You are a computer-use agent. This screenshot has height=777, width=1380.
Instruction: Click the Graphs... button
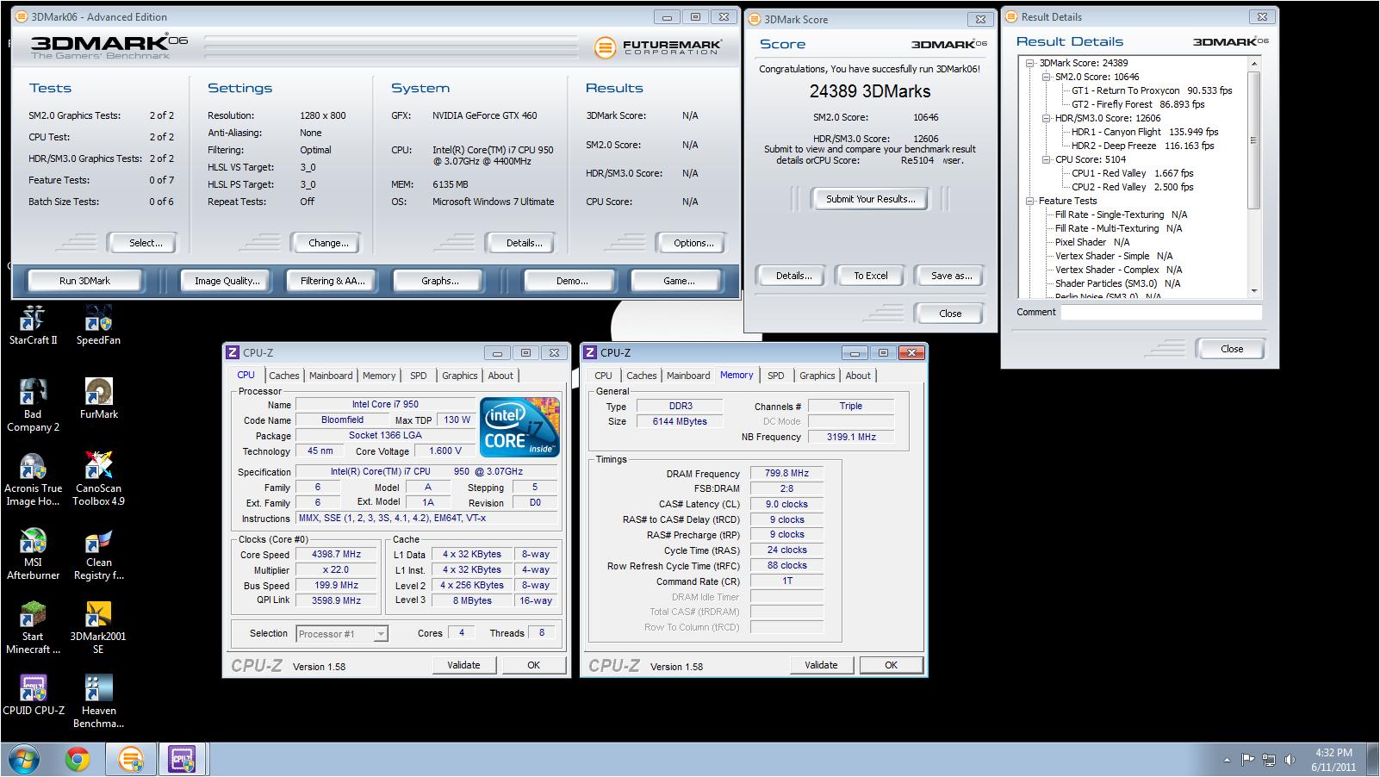click(x=440, y=281)
